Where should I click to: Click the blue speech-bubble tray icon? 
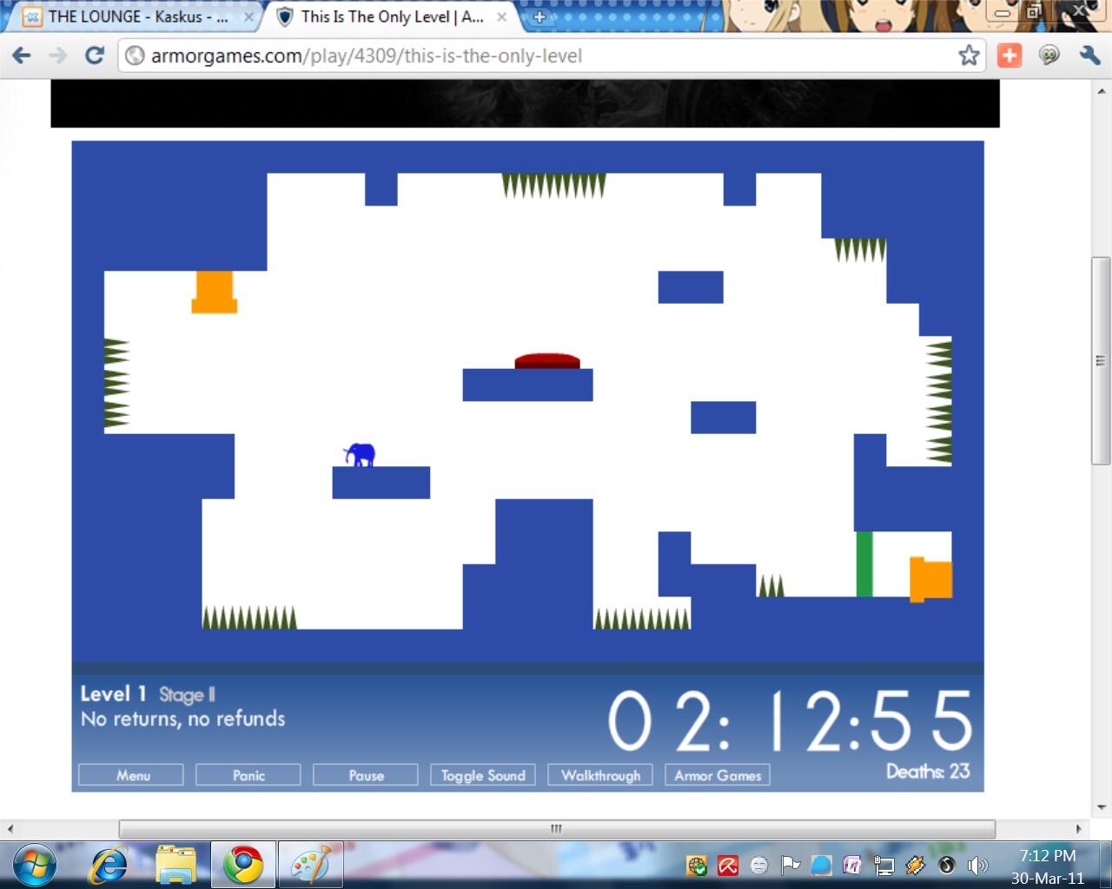click(x=821, y=865)
